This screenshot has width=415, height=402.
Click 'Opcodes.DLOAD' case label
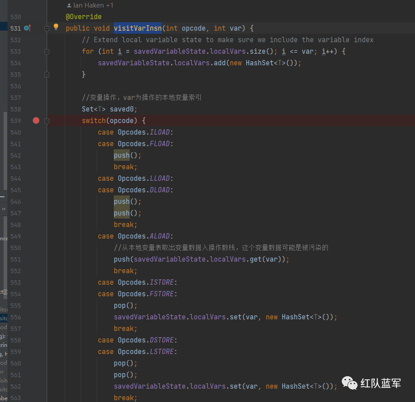[144, 190]
